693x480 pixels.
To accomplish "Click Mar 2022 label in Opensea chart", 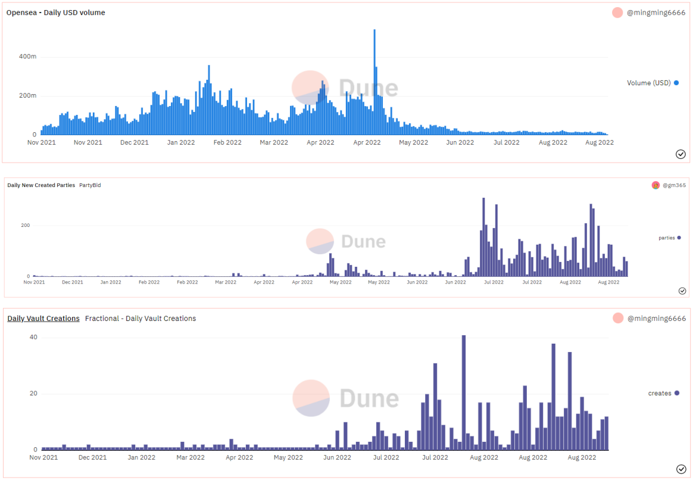I will pyautogui.click(x=274, y=142).
